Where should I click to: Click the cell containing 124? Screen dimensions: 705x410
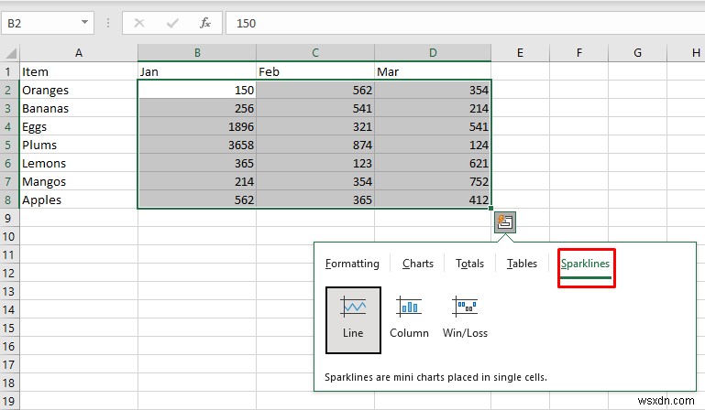(x=433, y=145)
